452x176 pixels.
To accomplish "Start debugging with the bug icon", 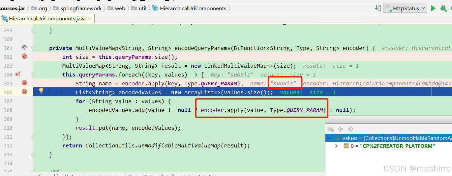I will click(443, 8).
